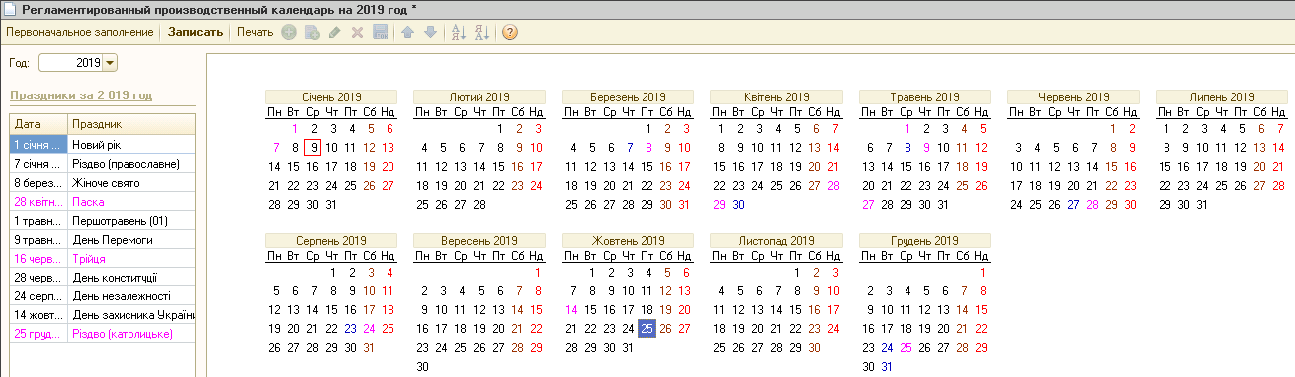This screenshot has height=377, width=1295.
Task: Click the Первоначальное заполнение button
Action: tap(80, 32)
